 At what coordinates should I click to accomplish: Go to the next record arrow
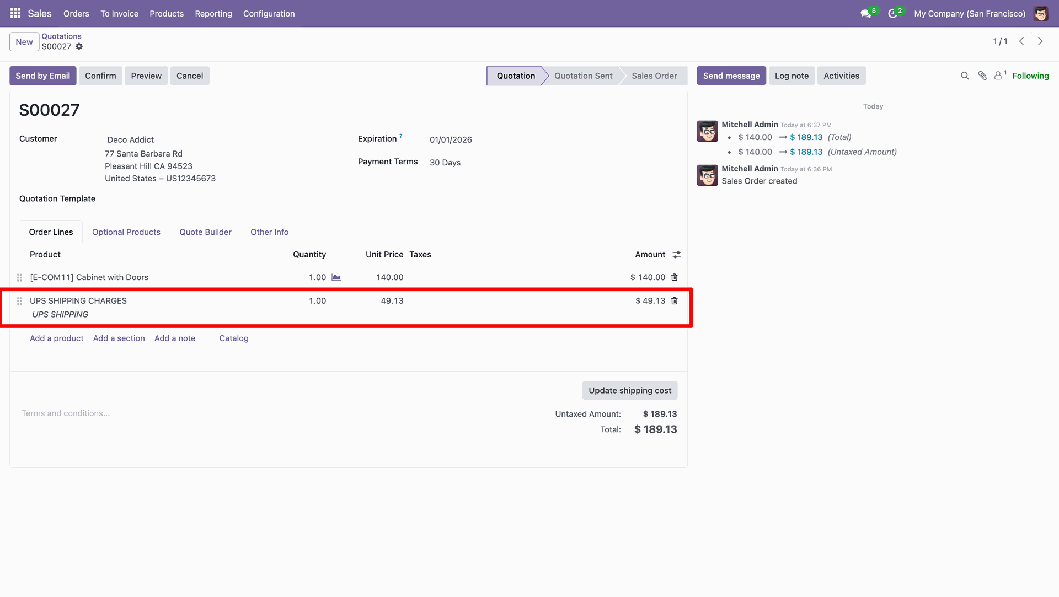1040,42
